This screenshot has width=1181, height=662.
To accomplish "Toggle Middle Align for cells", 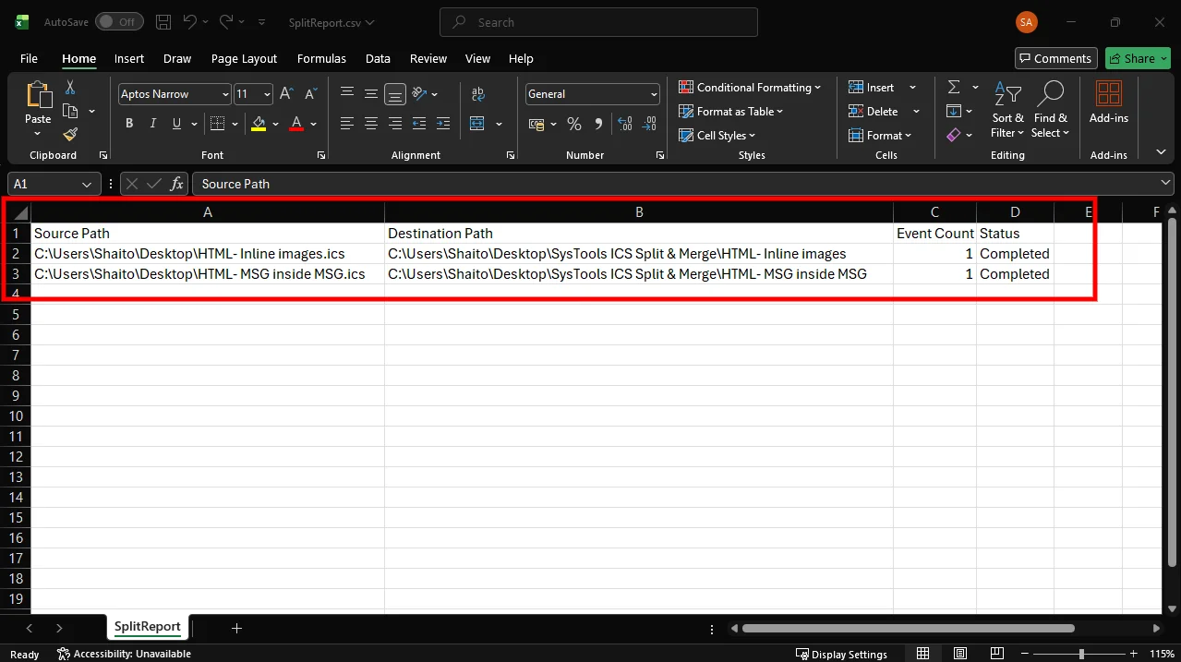I will (371, 94).
